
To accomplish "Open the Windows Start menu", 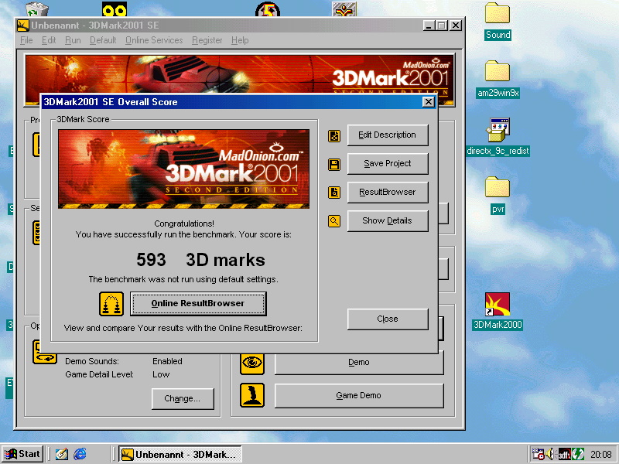I will 22,454.
